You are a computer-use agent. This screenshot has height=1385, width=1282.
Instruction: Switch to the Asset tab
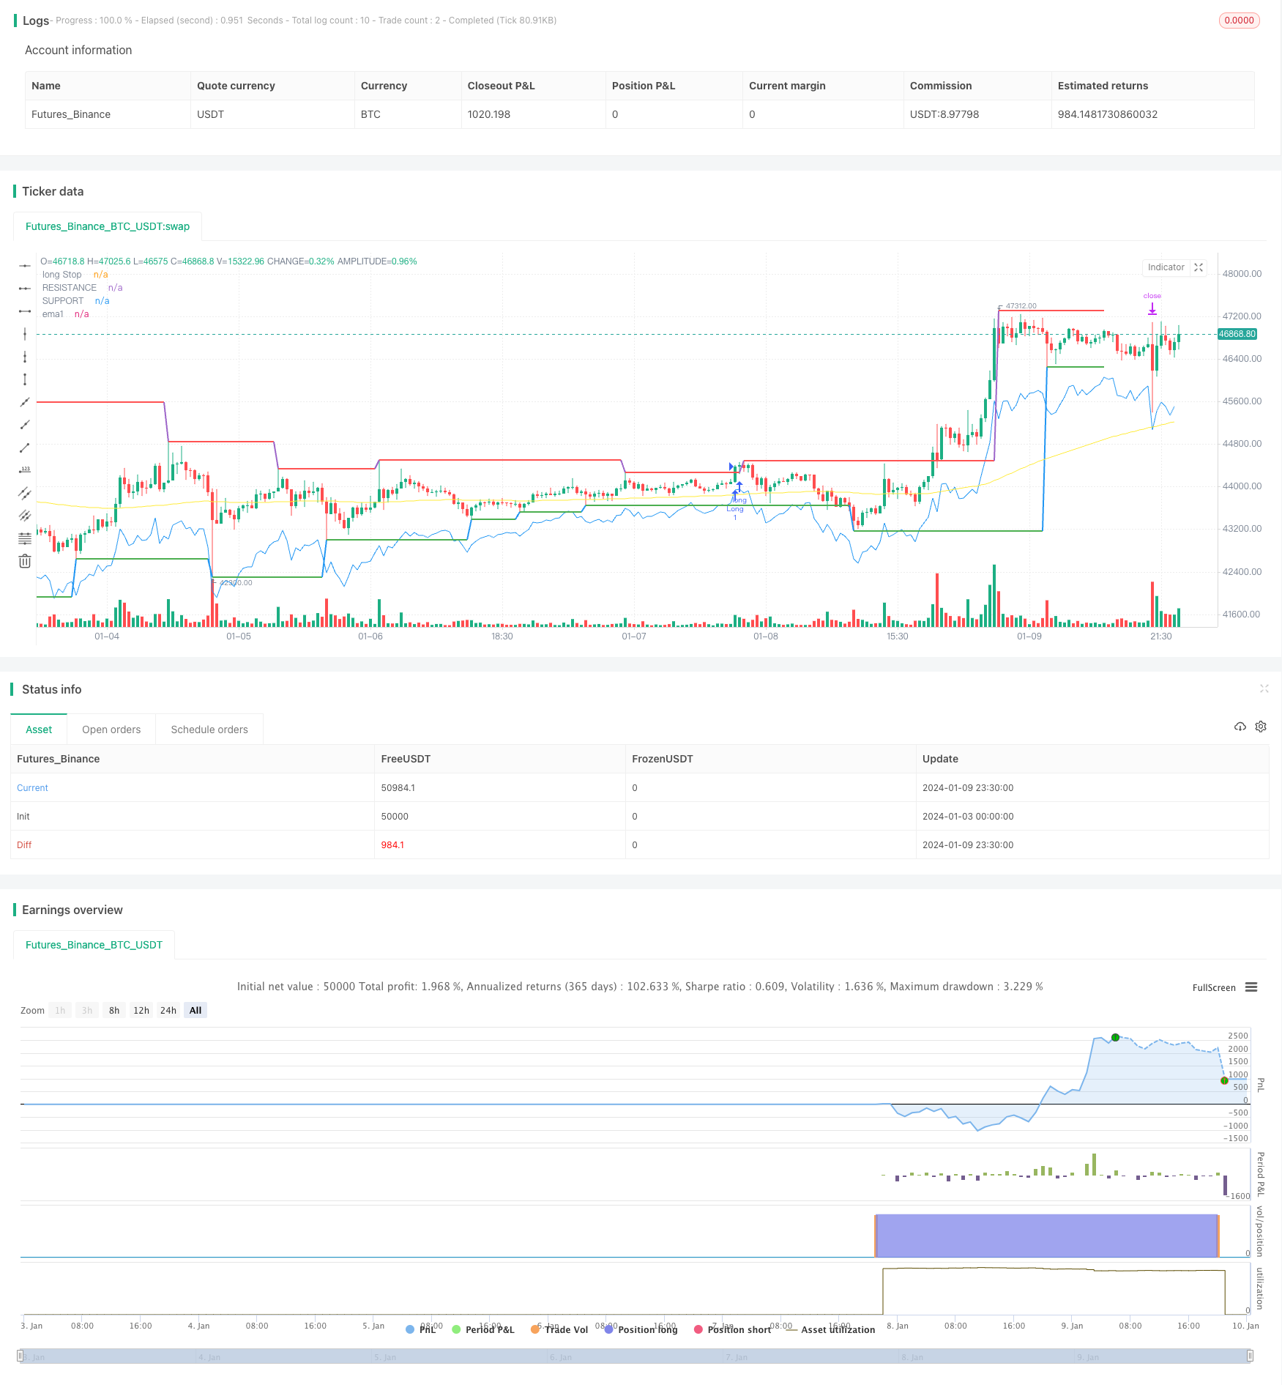(x=39, y=729)
